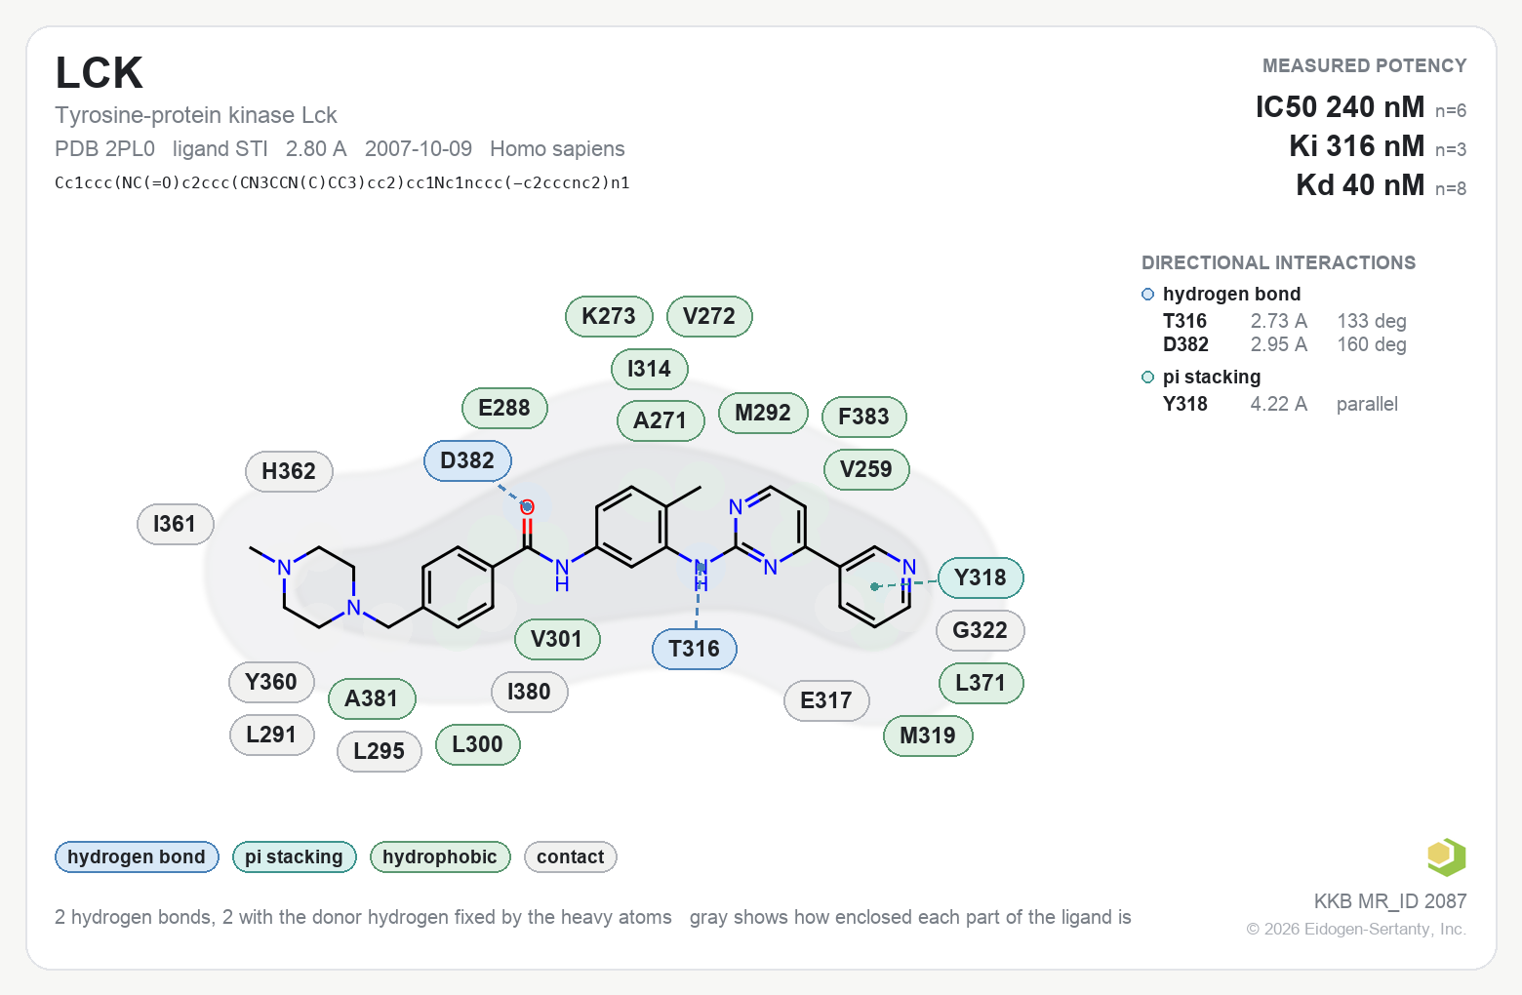Image resolution: width=1522 pixels, height=995 pixels.
Task: Click the hydrogen bond legend pill
Action: [x=137, y=856]
